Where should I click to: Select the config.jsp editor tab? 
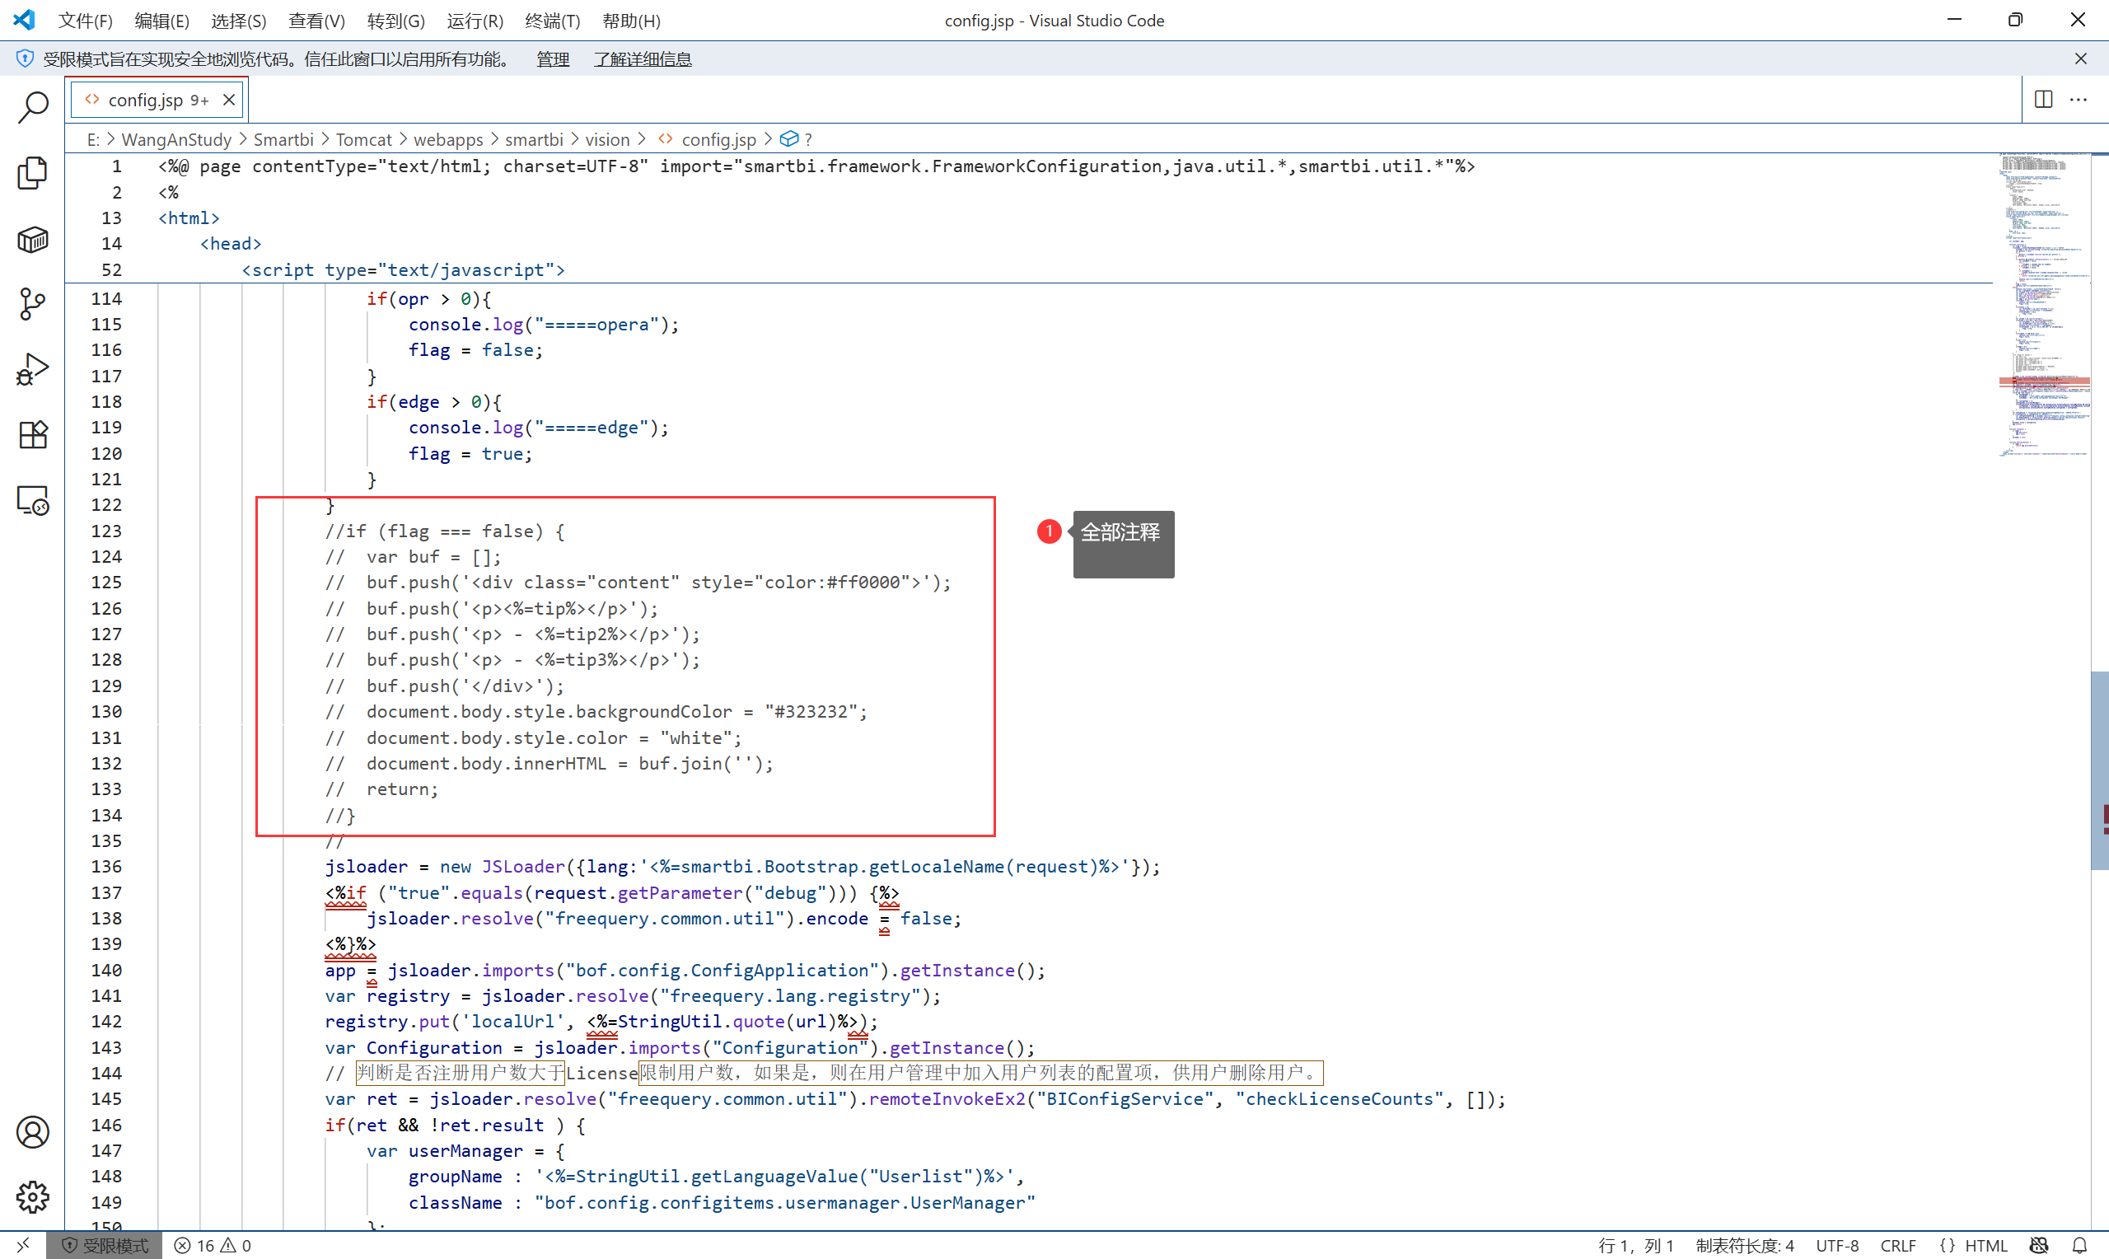click(146, 100)
